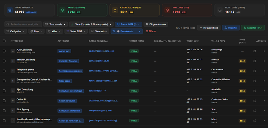Sort by the Entreprise column header

pos(17,41)
